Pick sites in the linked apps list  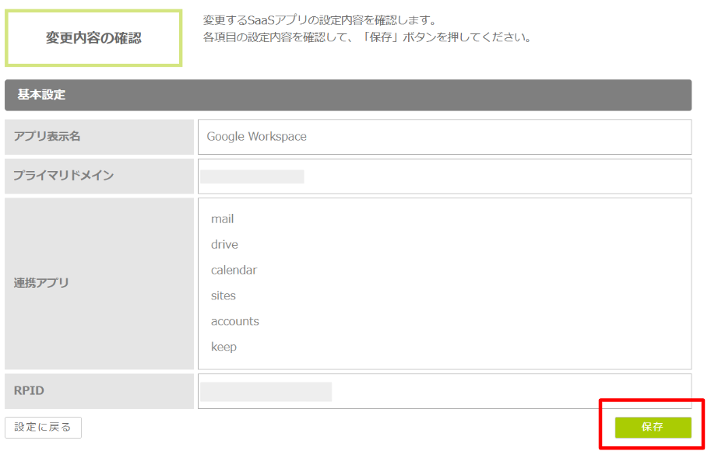pyautogui.click(x=223, y=296)
